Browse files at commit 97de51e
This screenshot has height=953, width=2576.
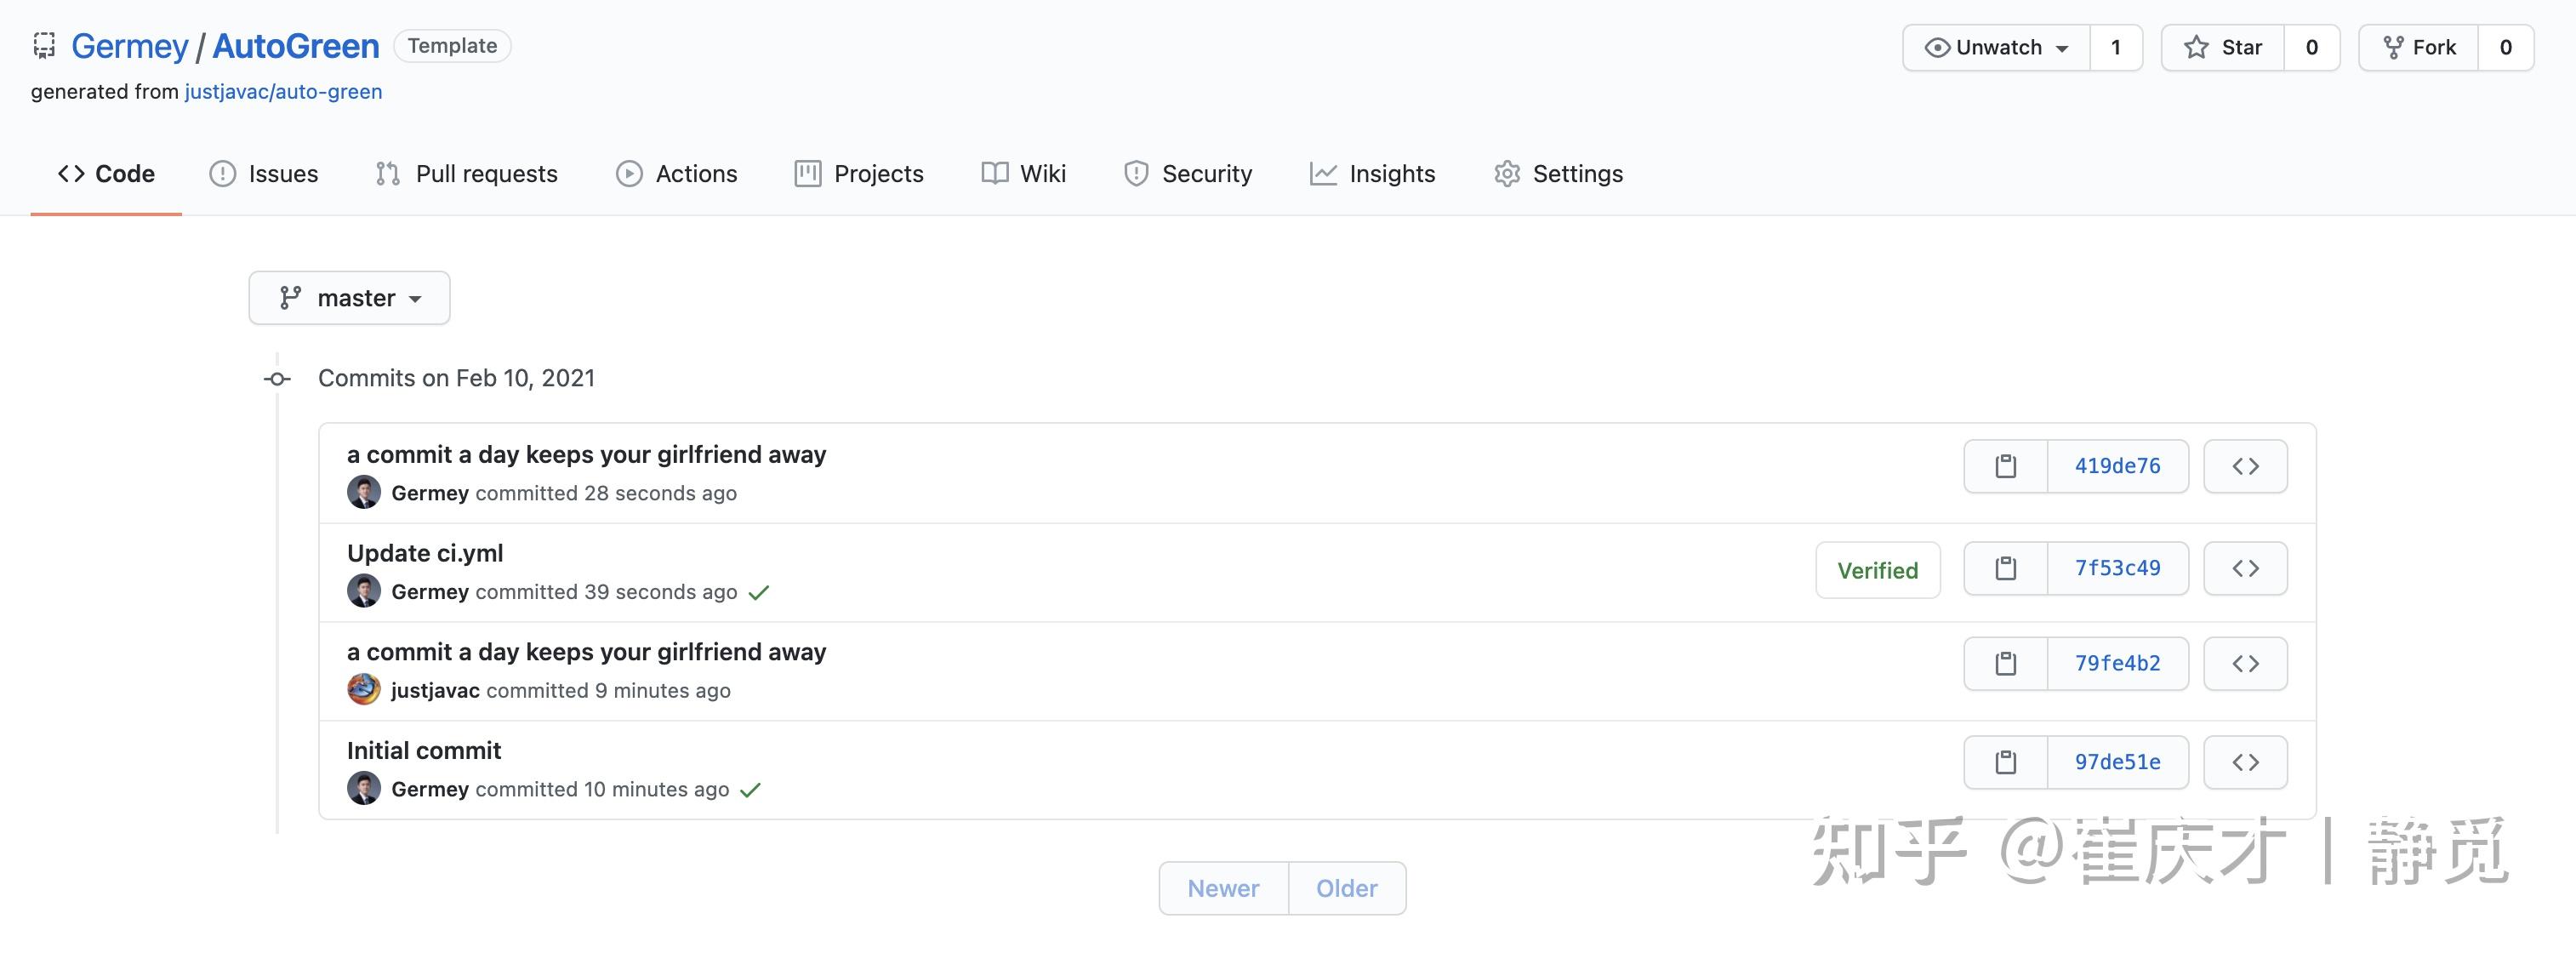(2245, 761)
